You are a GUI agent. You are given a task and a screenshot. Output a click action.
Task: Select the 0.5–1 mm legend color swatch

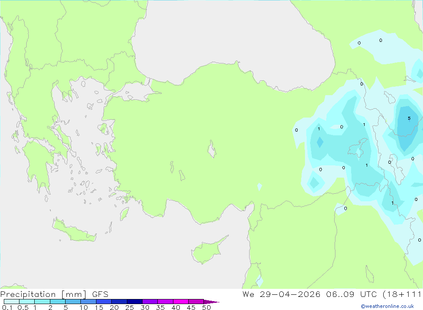coord(27,302)
